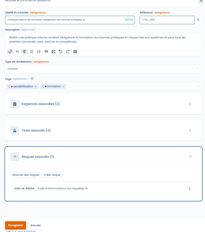Image resolution: width=205 pixels, height=232 pixels.
Task: Open the Tags dropdown arrow
Action: [x=198, y=86]
